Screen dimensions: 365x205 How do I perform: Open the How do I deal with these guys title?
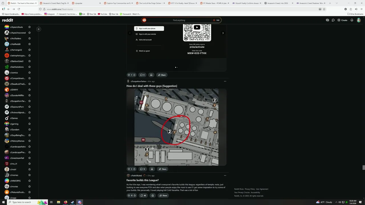point(152,86)
